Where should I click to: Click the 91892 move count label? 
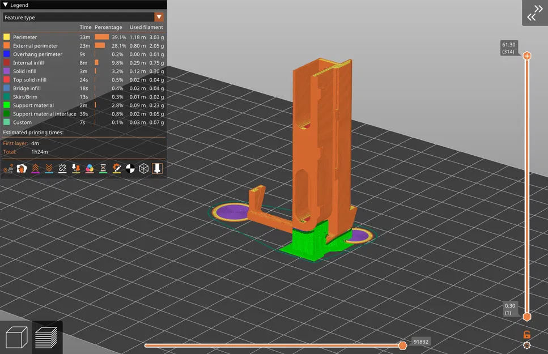click(x=421, y=342)
